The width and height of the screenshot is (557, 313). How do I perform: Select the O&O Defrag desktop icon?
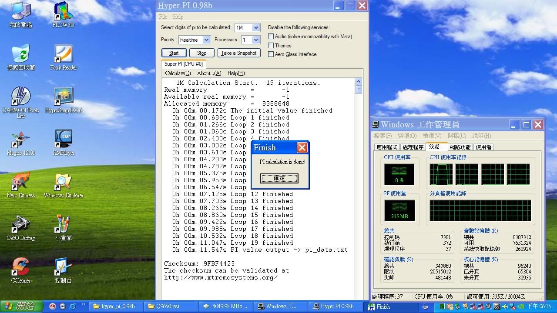point(20,228)
